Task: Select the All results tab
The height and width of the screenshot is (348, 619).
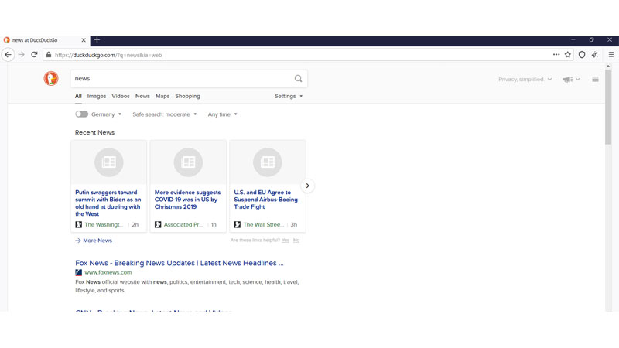Action: point(78,96)
